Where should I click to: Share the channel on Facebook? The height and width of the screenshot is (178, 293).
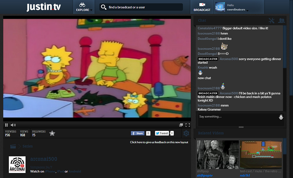[x=138, y=133]
